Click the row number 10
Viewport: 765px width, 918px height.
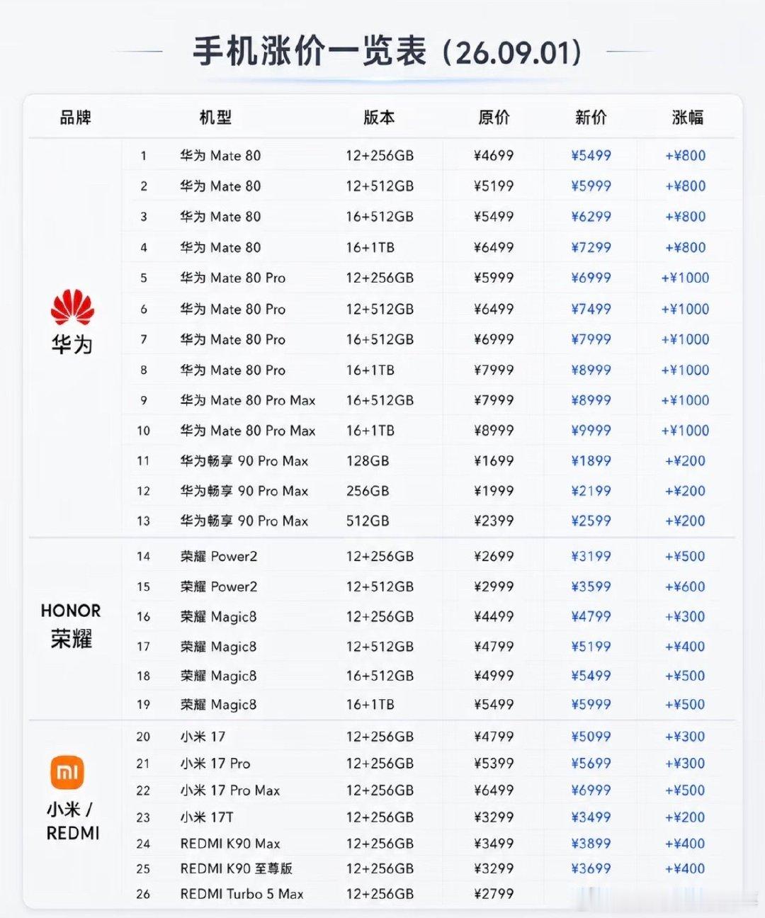[144, 431]
